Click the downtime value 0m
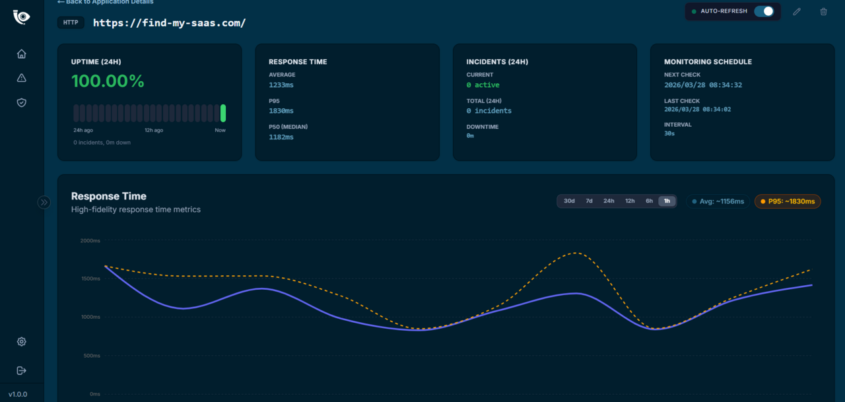 pyautogui.click(x=470, y=135)
